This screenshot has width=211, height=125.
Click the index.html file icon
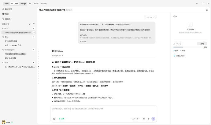click(x=174, y=56)
